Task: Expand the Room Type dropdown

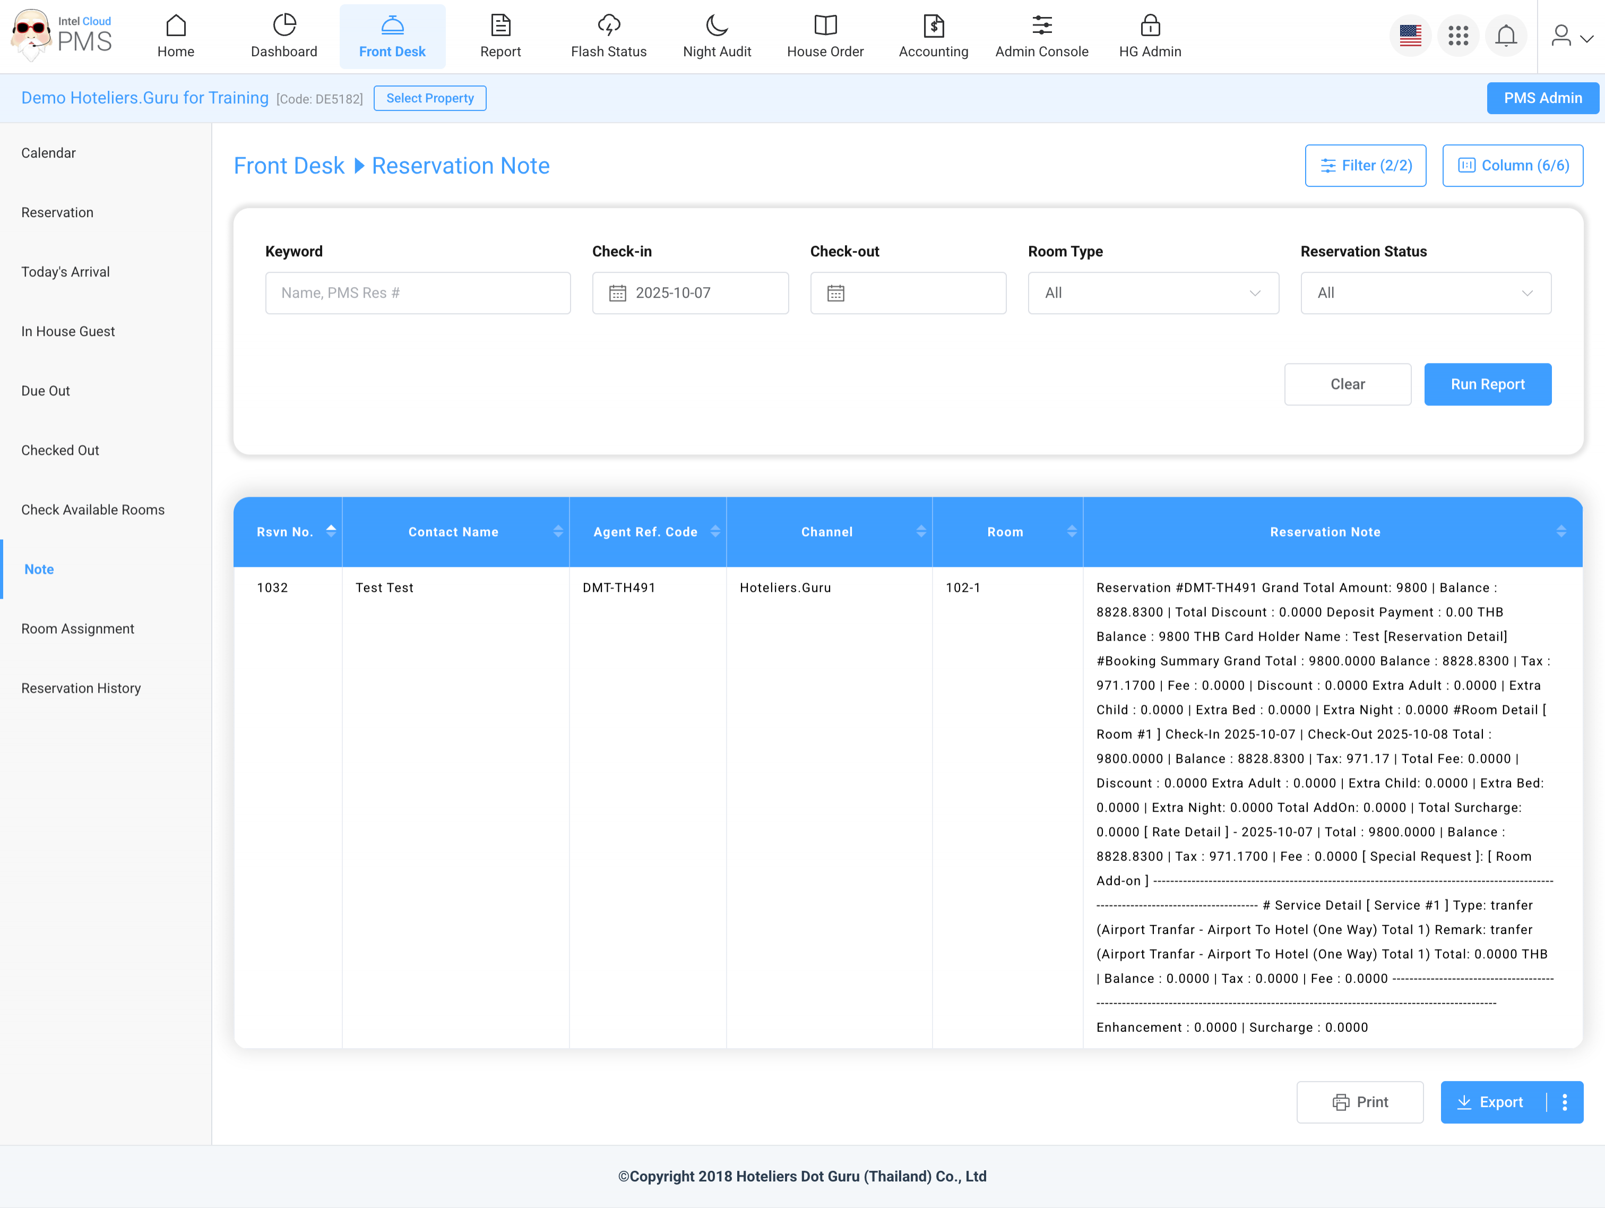Action: pos(1153,293)
